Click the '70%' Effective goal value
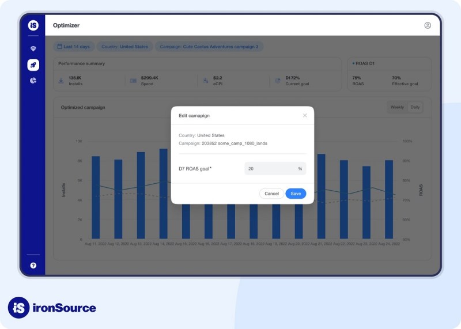 tap(396, 78)
